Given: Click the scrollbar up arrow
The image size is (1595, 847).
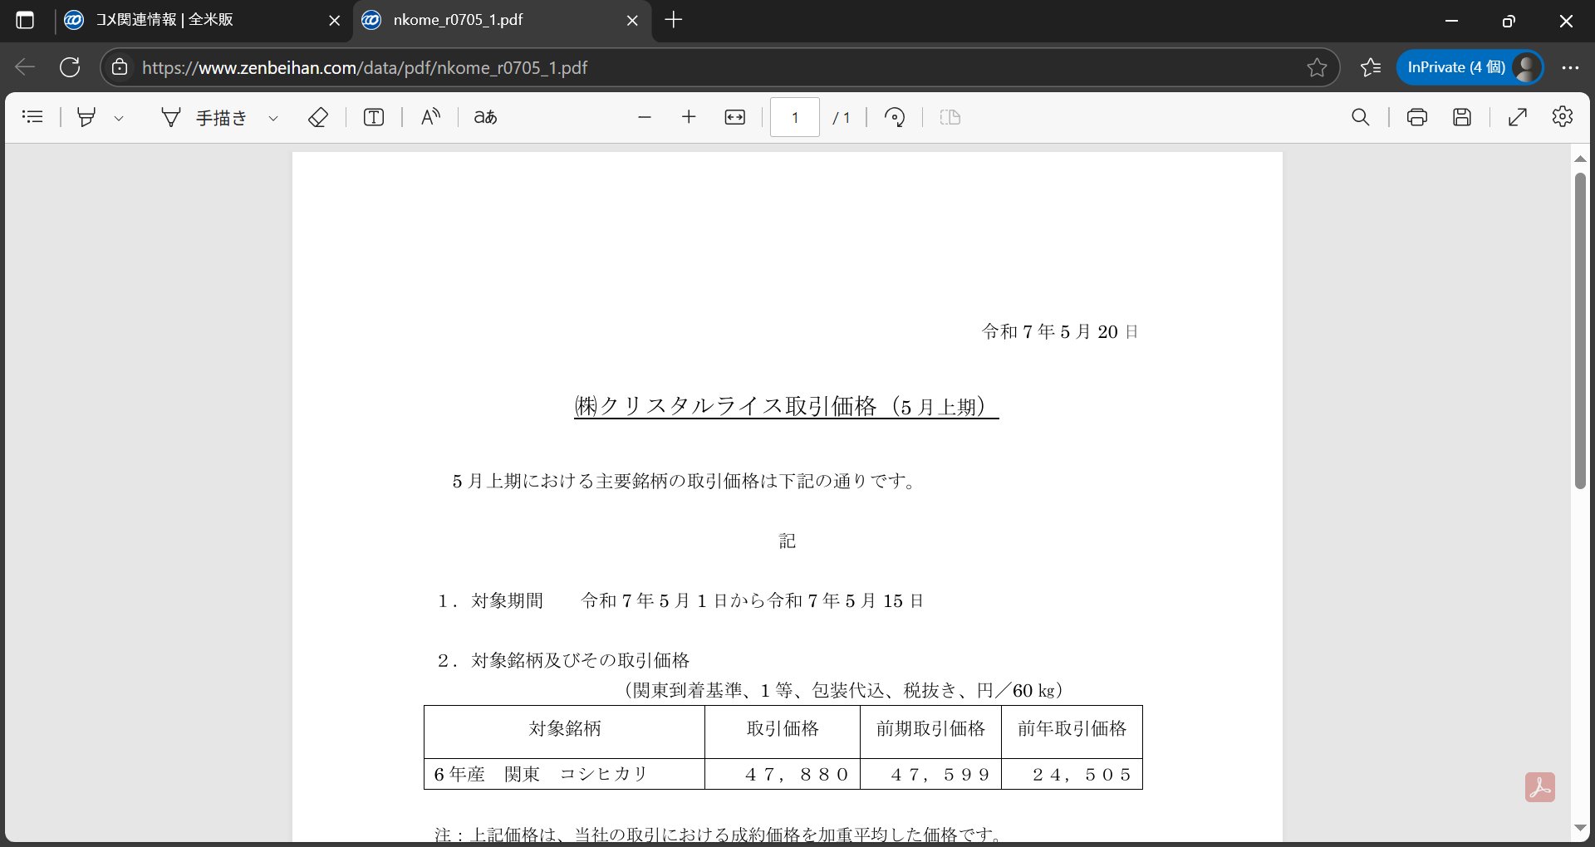Looking at the screenshot, I should pos(1580,158).
